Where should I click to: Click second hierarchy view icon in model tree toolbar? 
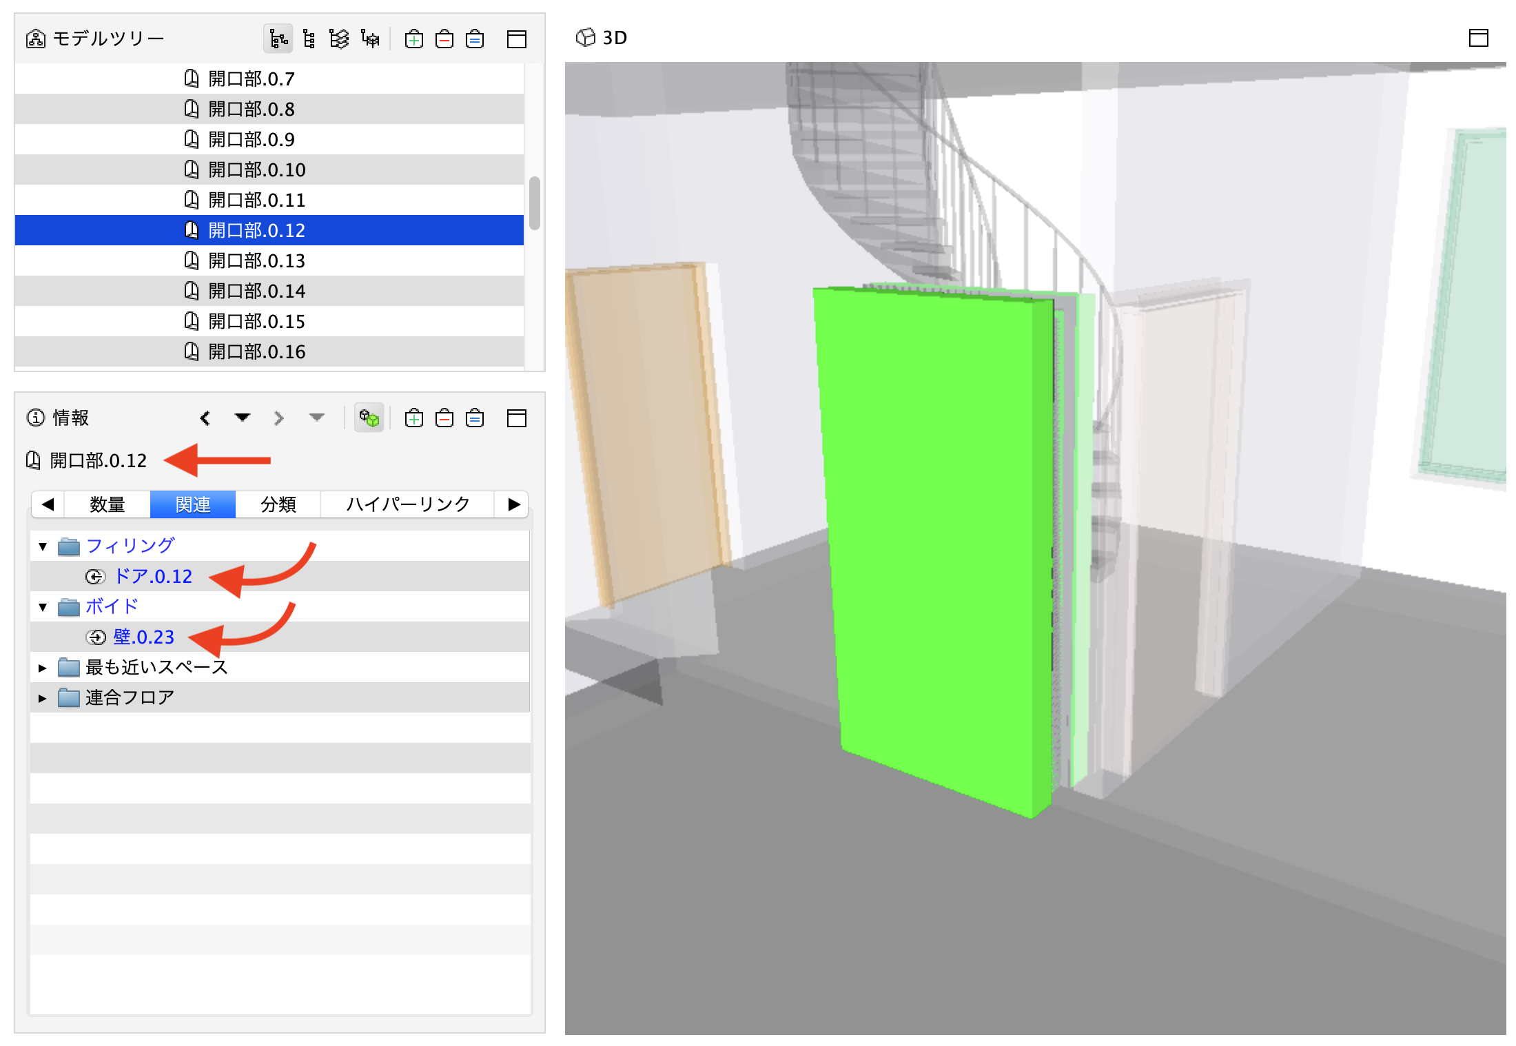tap(309, 39)
